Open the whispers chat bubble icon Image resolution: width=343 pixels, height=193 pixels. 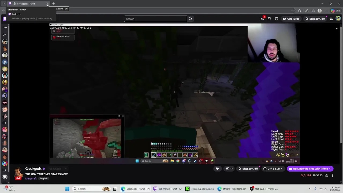coord(277,19)
